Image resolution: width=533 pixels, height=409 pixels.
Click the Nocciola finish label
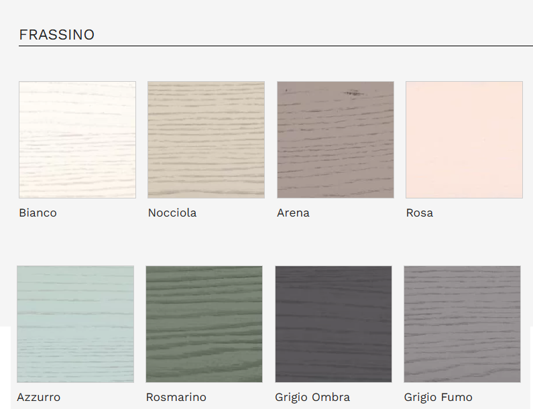pos(172,213)
